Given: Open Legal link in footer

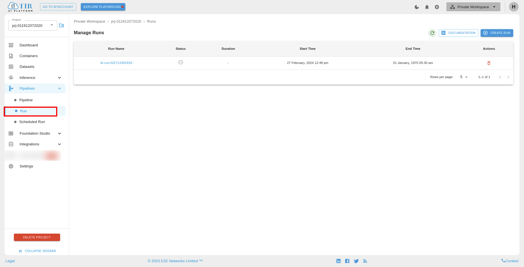Looking at the screenshot, I should click(x=10, y=261).
